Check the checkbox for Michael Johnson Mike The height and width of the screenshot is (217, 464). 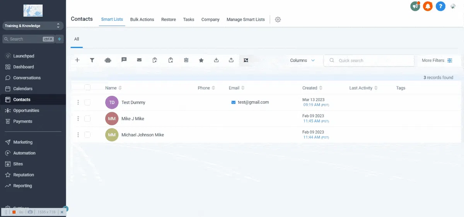[87, 135]
